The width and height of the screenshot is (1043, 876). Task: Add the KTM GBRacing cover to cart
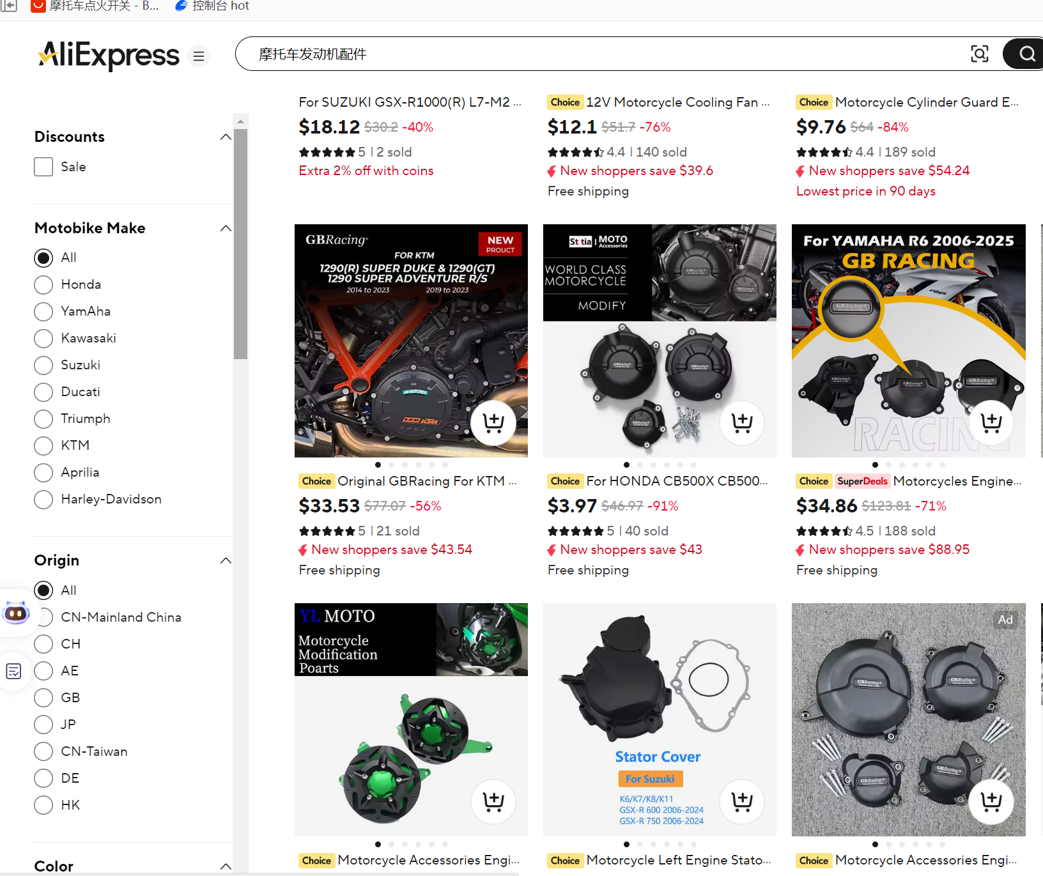(x=493, y=422)
